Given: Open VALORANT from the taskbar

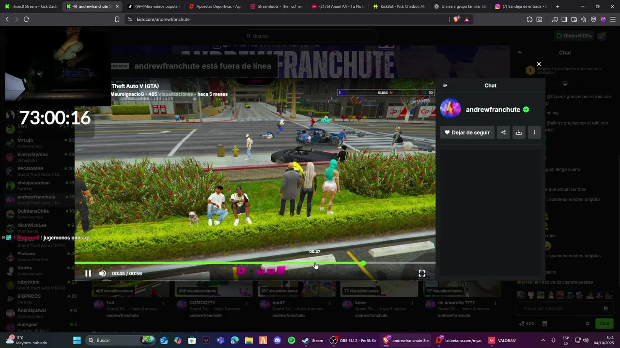Looking at the screenshot, I should [x=503, y=340].
